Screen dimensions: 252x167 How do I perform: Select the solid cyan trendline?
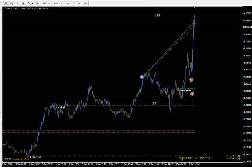[168, 50]
